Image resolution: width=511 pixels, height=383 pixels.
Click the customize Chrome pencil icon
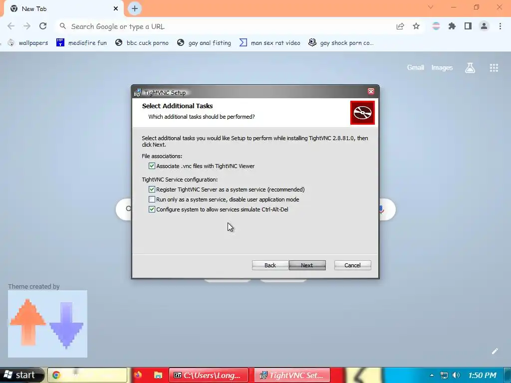(x=495, y=351)
